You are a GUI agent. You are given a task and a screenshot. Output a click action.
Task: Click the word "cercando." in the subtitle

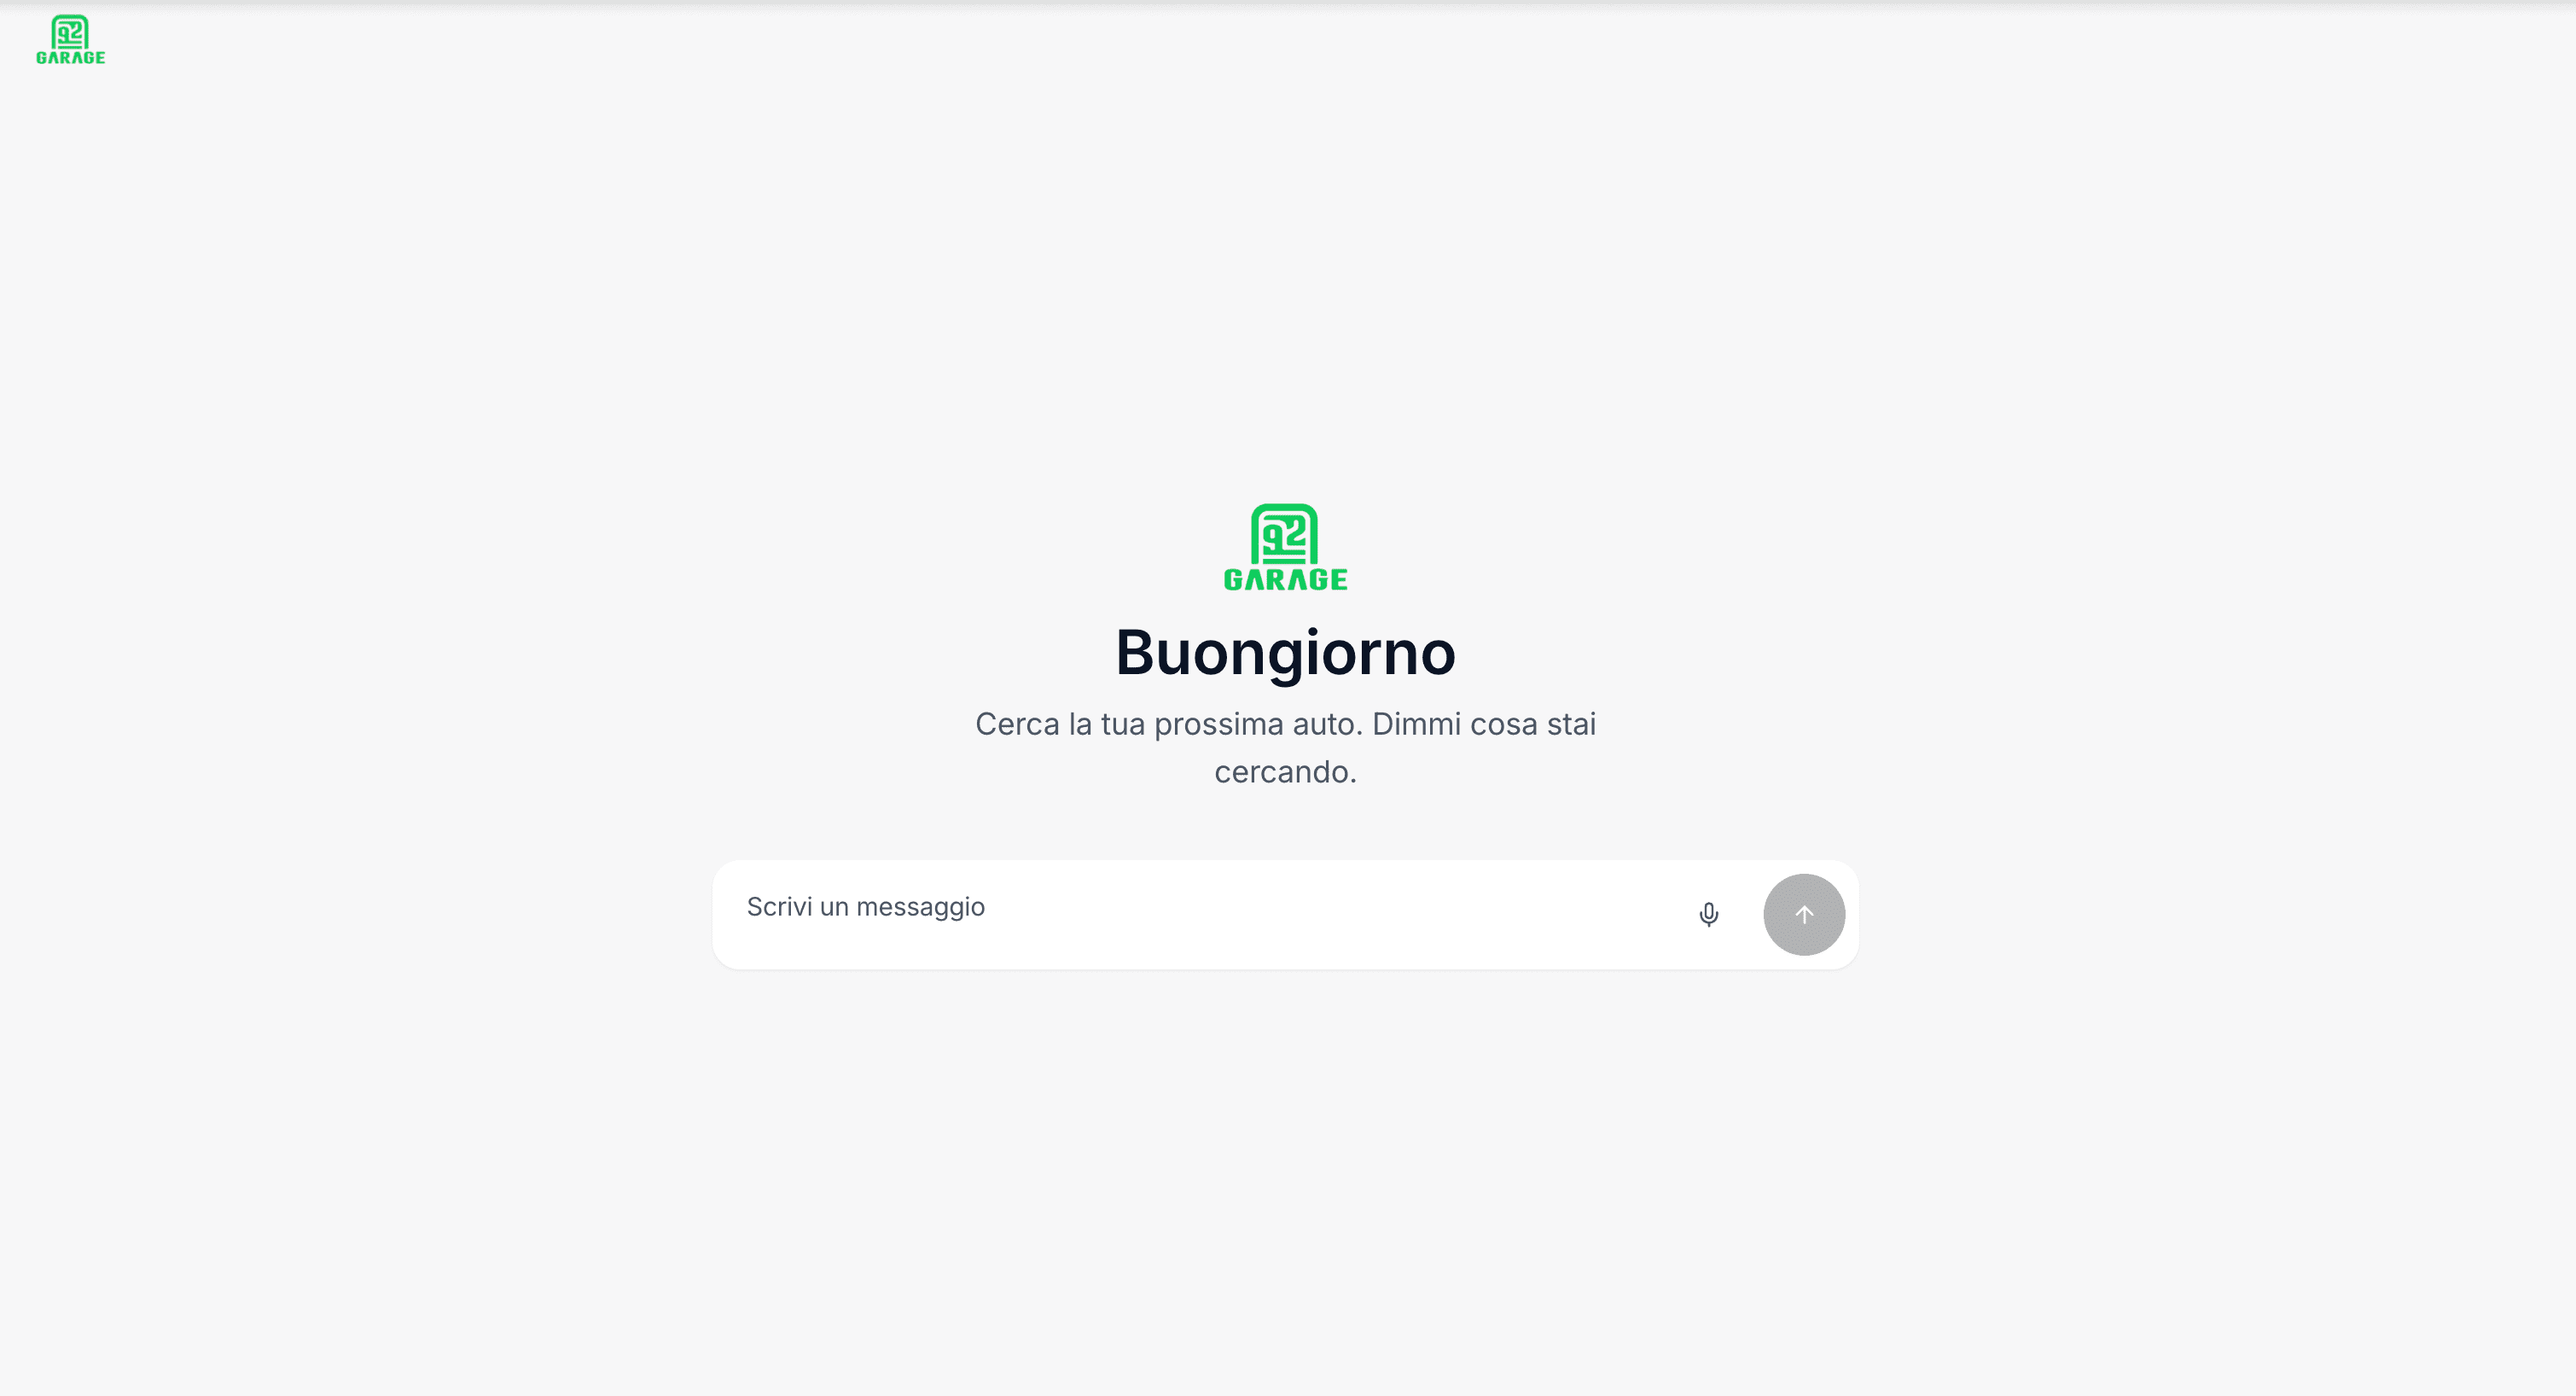click(x=1285, y=772)
